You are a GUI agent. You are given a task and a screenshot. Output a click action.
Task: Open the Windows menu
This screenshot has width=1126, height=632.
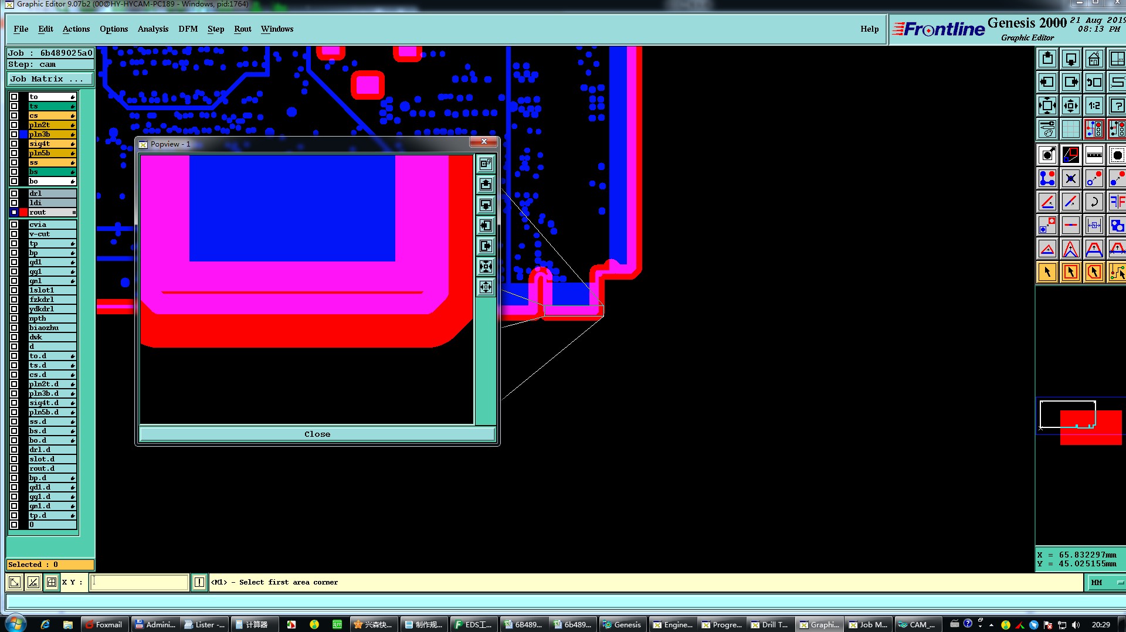tap(277, 29)
